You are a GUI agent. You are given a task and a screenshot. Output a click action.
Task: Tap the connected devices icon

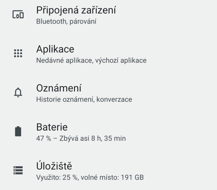[18, 15]
